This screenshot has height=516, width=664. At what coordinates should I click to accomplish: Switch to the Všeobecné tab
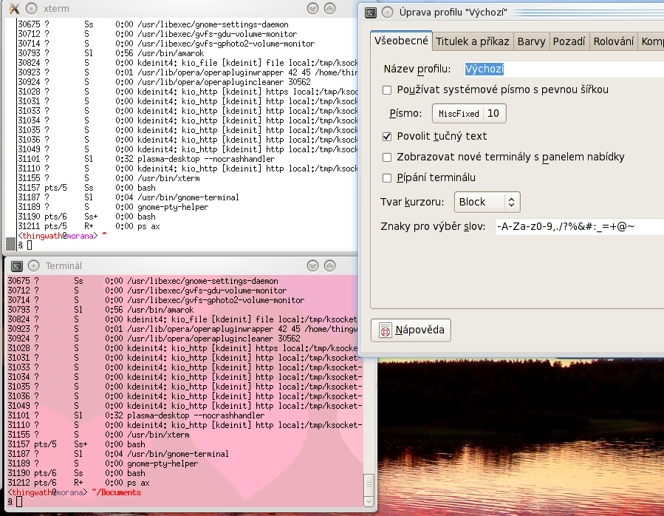point(401,41)
